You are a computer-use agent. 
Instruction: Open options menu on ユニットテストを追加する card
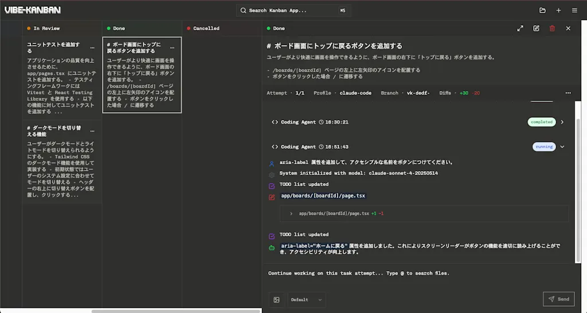click(x=92, y=48)
